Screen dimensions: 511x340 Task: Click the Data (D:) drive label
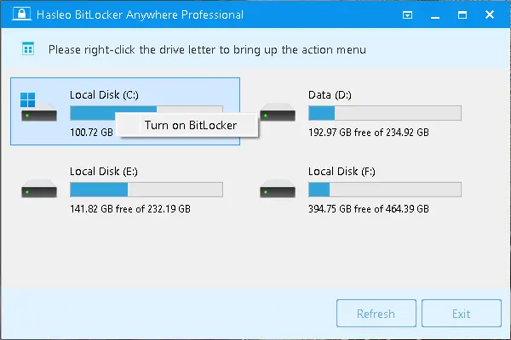pos(330,93)
